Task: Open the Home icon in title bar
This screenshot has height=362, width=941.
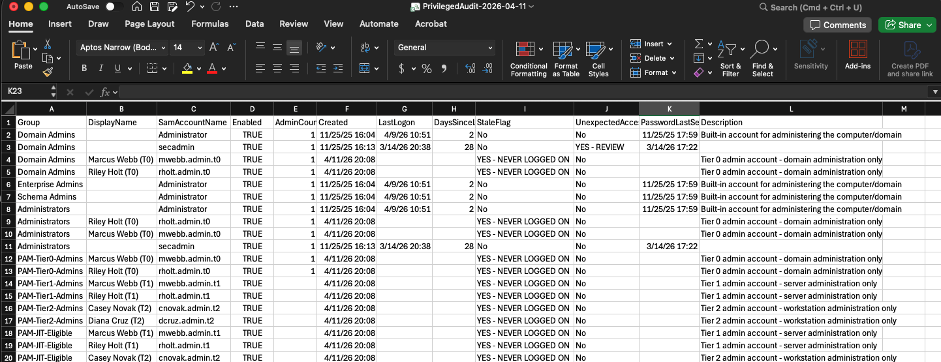Action: (137, 7)
